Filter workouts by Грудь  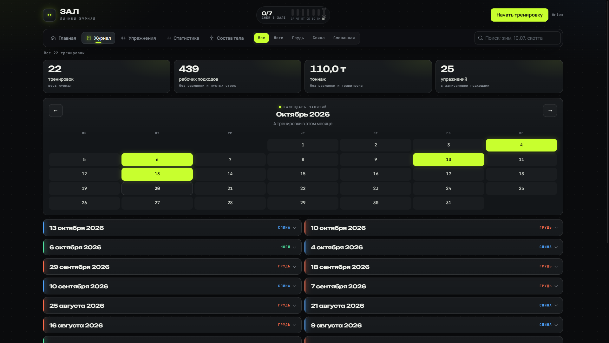click(x=298, y=38)
